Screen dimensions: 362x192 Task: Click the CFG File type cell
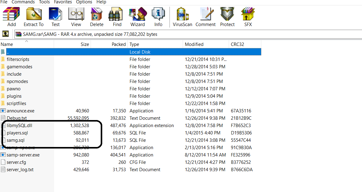click(138, 162)
